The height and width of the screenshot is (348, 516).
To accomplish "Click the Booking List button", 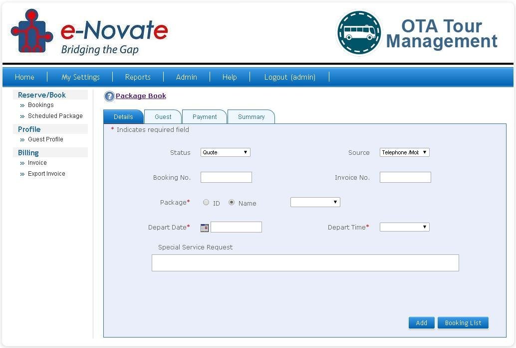I will coord(463,323).
